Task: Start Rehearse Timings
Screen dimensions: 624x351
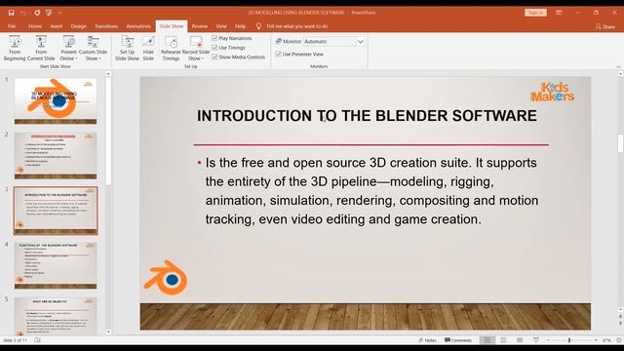Action: (x=171, y=48)
